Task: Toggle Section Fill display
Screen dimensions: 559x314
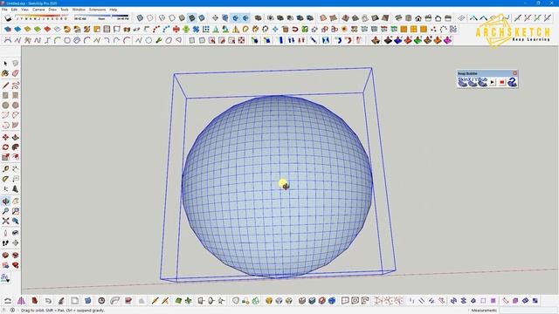Action: [245, 17]
